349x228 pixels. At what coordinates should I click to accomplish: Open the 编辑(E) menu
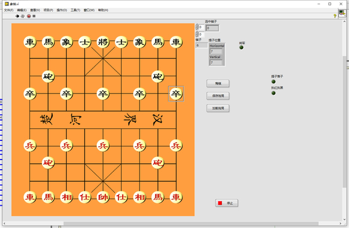[22, 10]
